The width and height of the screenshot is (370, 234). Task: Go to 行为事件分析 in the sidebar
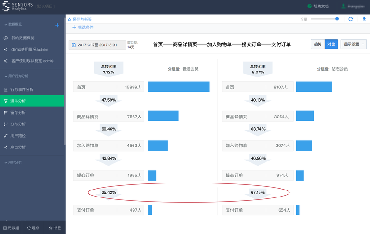pyautogui.click(x=22, y=89)
